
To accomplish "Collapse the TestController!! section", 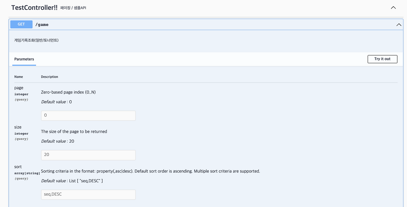I will (393, 7).
